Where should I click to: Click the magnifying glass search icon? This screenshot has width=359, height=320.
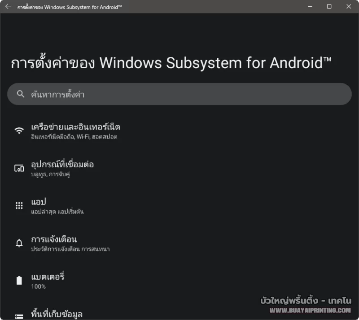[x=20, y=94]
